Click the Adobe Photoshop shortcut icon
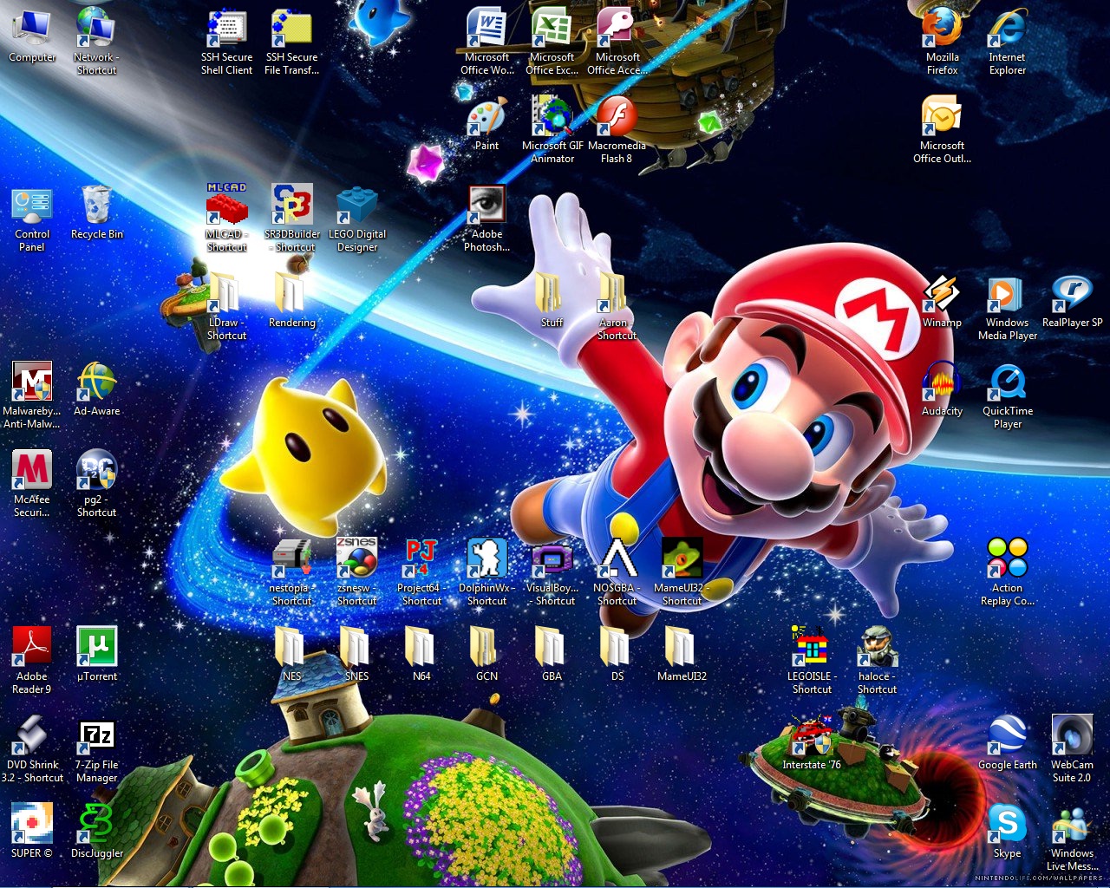 click(x=486, y=206)
